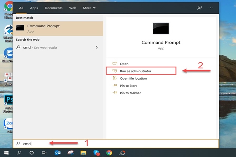Click the pin icon beside Pin to taskbar
The height and width of the screenshot is (157, 236).
click(x=115, y=92)
